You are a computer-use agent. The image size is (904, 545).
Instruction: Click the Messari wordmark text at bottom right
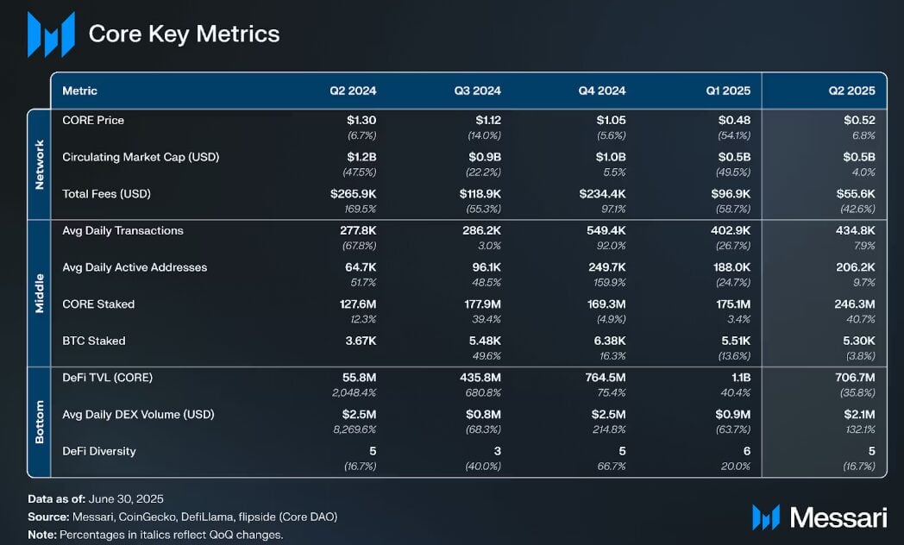[x=838, y=517]
